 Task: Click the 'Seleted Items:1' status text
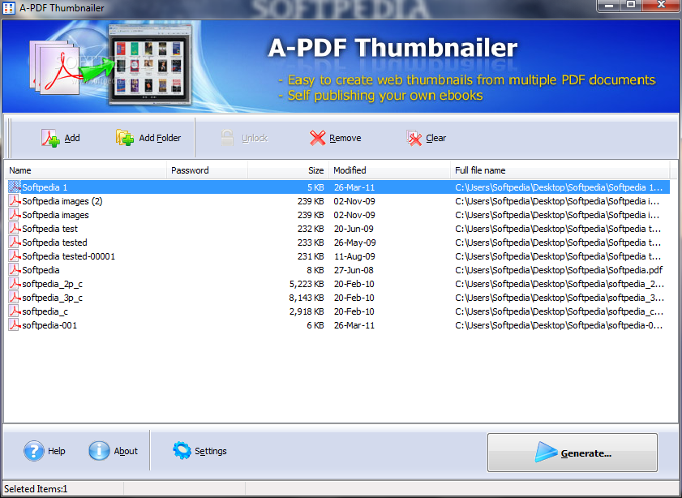(36, 489)
